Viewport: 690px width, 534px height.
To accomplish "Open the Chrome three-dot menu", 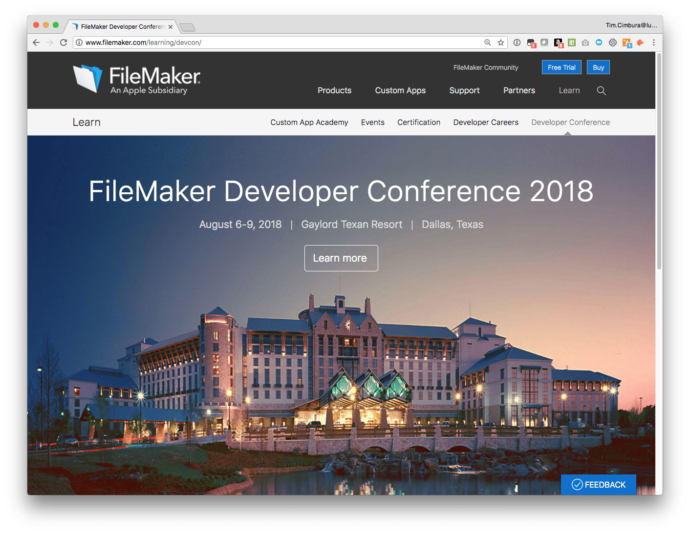I will [x=654, y=42].
